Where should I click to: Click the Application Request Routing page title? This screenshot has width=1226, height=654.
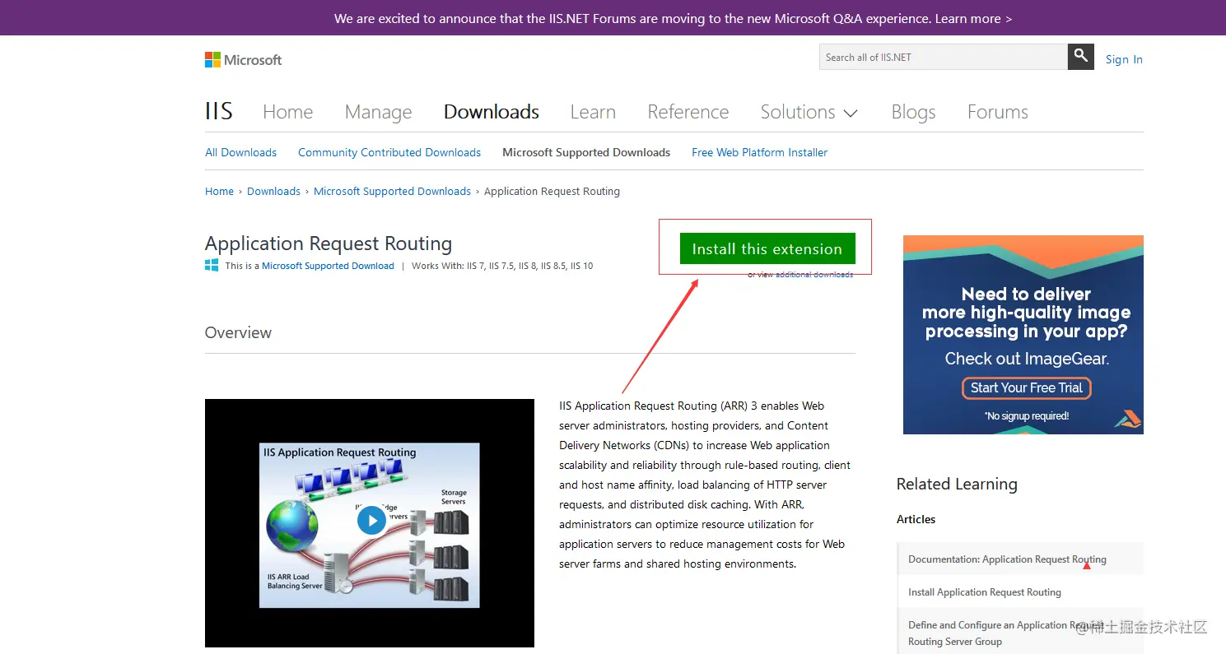tap(329, 244)
